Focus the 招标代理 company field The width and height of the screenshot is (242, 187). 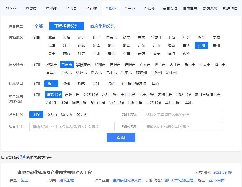pyautogui.click(x=183, y=126)
